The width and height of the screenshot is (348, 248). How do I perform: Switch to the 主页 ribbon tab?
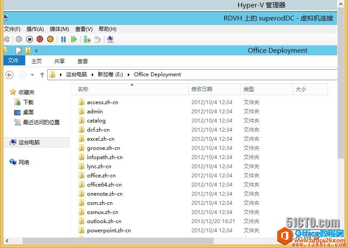coord(37,61)
